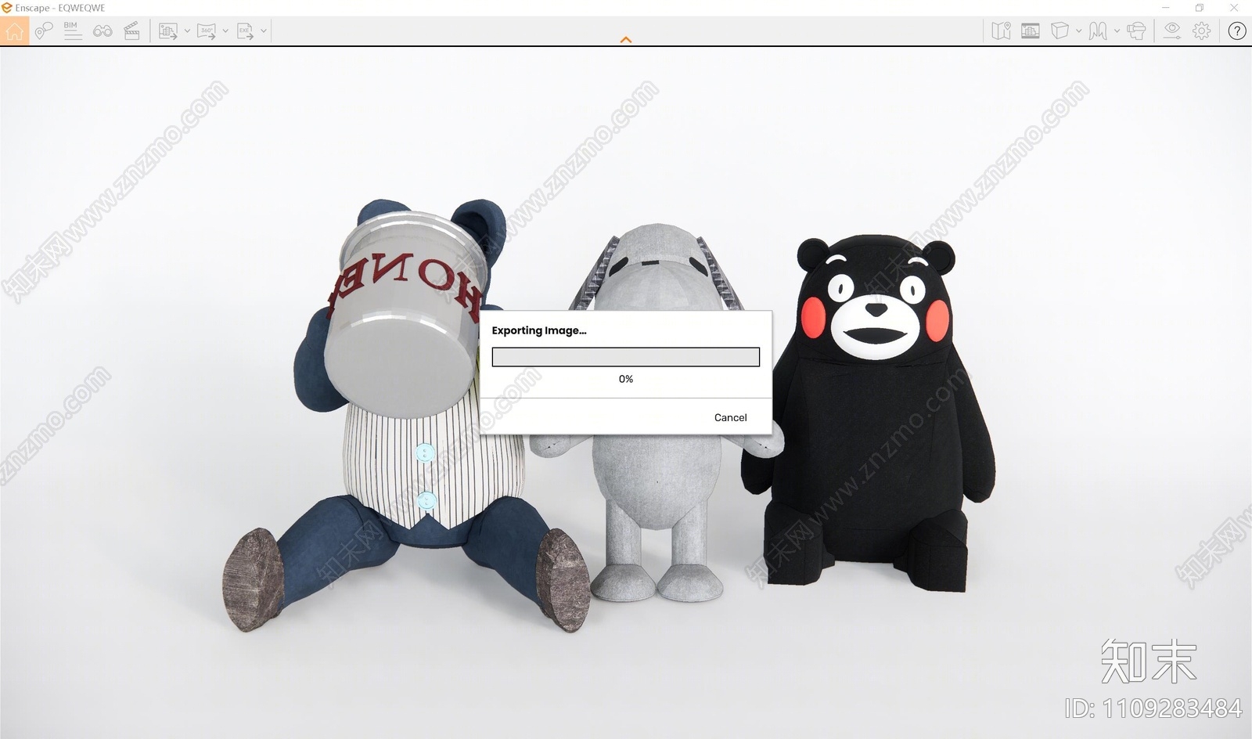This screenshot has width=1252, height=739.
Task: Open general settings gear icon
Action: [x=1201, y=31]
